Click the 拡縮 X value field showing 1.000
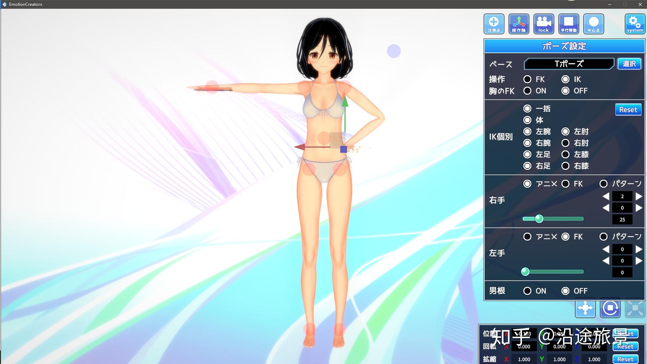Screen dimensions: 647x364 tap(523, 359)
